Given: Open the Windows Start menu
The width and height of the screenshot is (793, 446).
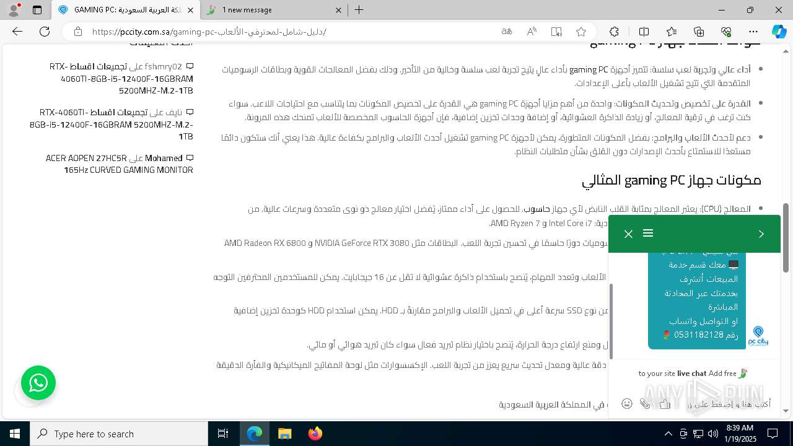Looking at the screenshot, I should coord(15,434).
